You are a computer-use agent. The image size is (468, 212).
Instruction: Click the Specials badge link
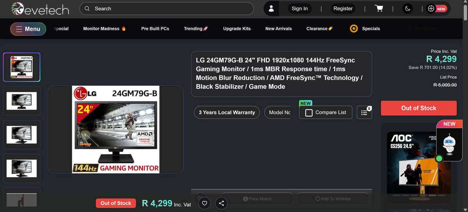coord(365,28)
